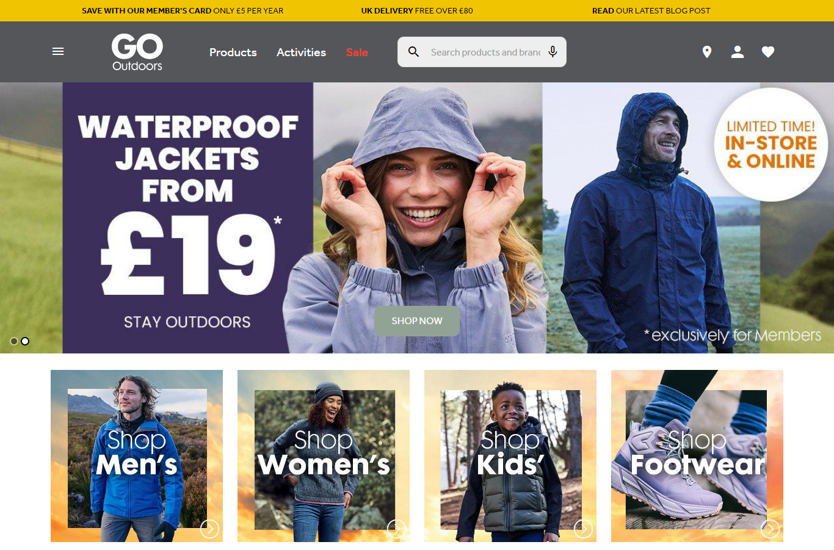Click the search products input field
Image resolution: width=834 pixels, height=550 pixels.
point(485,52)
